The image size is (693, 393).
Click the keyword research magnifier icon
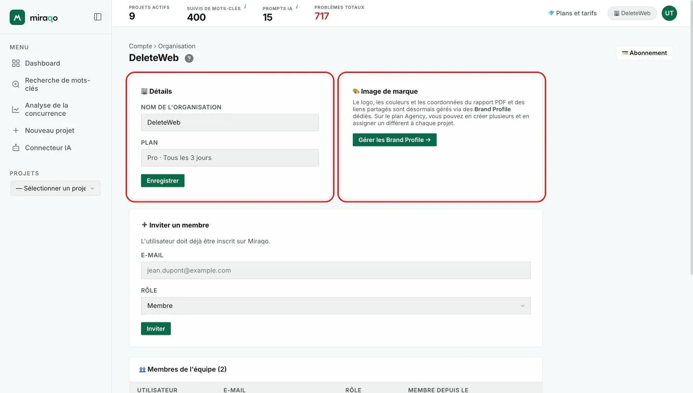(x=16, y=85)
